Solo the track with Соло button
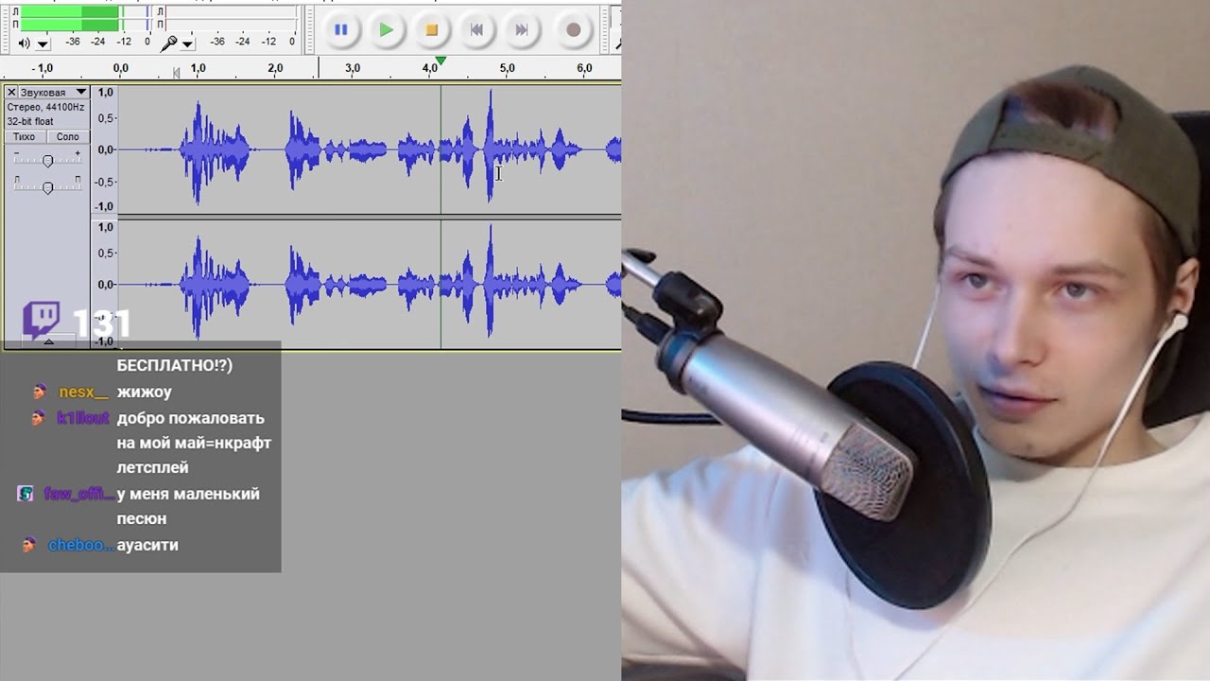1210x681 pixels. click(x=67, y=137)
